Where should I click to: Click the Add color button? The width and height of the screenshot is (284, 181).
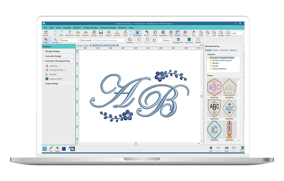(x=211, y=149)
